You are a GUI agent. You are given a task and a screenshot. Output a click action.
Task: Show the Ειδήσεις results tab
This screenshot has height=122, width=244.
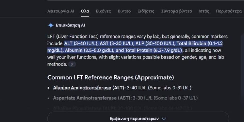[x=146, y=11]
